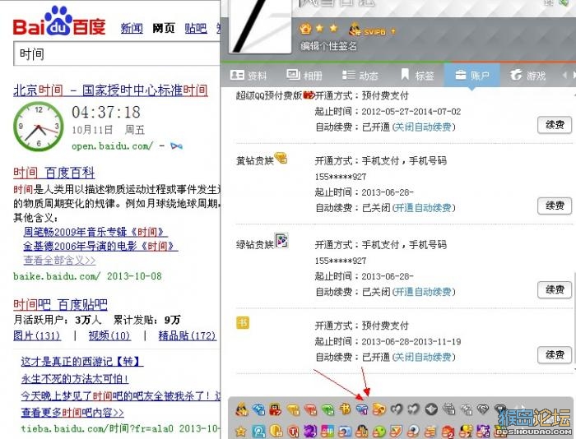Click the colorful app square badge icon
This screenshot has width=576, height=439.
coord(327,432)
